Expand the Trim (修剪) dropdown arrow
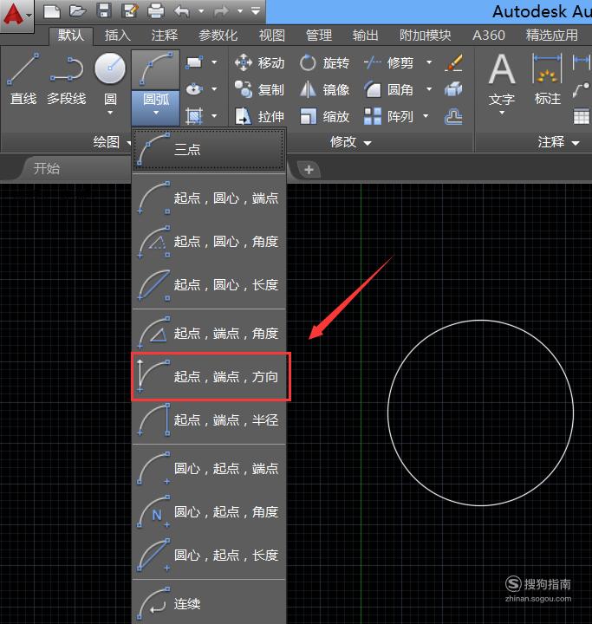592x624 pixels. 429,62
